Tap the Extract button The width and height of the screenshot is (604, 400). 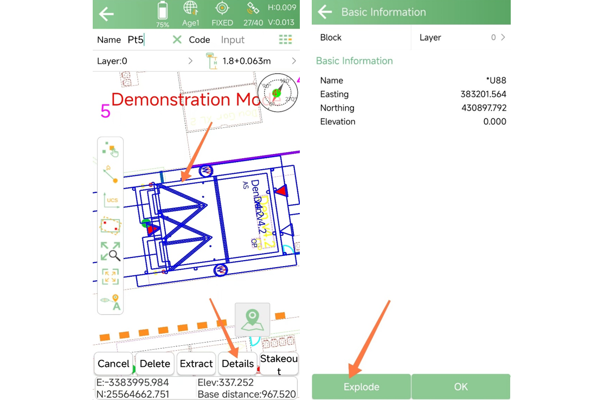pos(196,364)
